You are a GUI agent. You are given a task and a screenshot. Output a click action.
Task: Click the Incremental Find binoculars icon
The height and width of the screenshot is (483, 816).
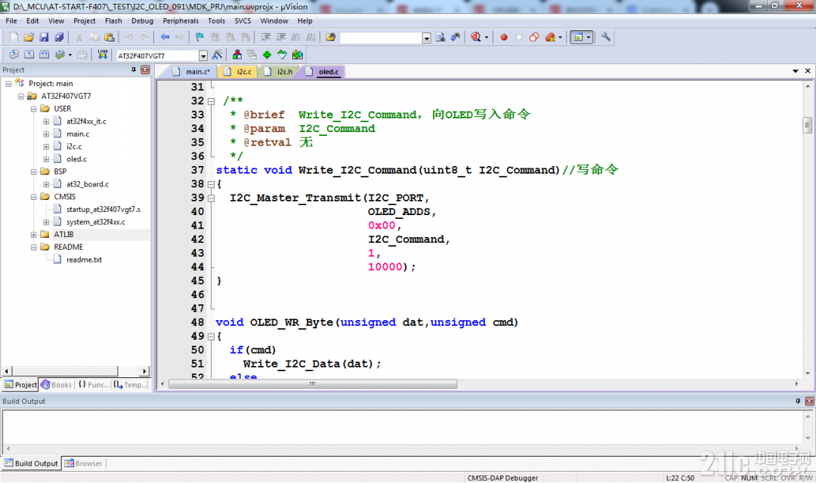[456, 37]
